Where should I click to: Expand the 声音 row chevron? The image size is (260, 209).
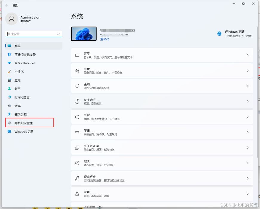(x=248, y=71)
